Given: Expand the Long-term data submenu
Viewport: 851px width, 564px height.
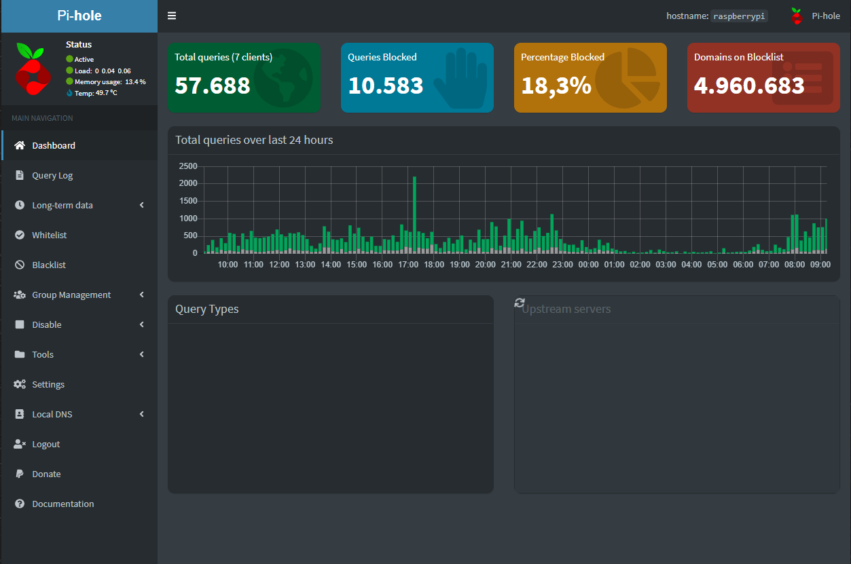Looking at the screenshot, I should (x=141, y=205).
